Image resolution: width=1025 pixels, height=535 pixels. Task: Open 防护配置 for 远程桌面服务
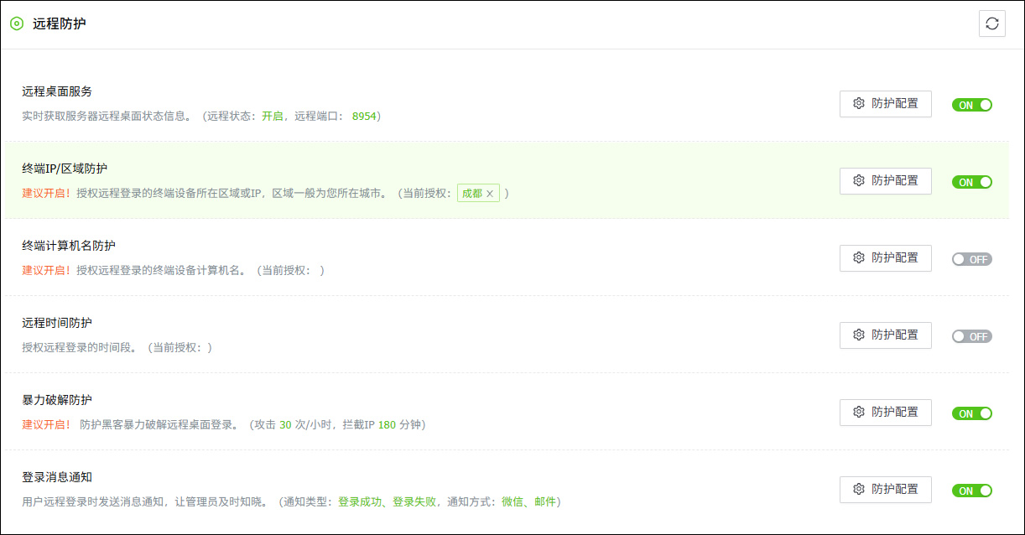pos(885,103)
